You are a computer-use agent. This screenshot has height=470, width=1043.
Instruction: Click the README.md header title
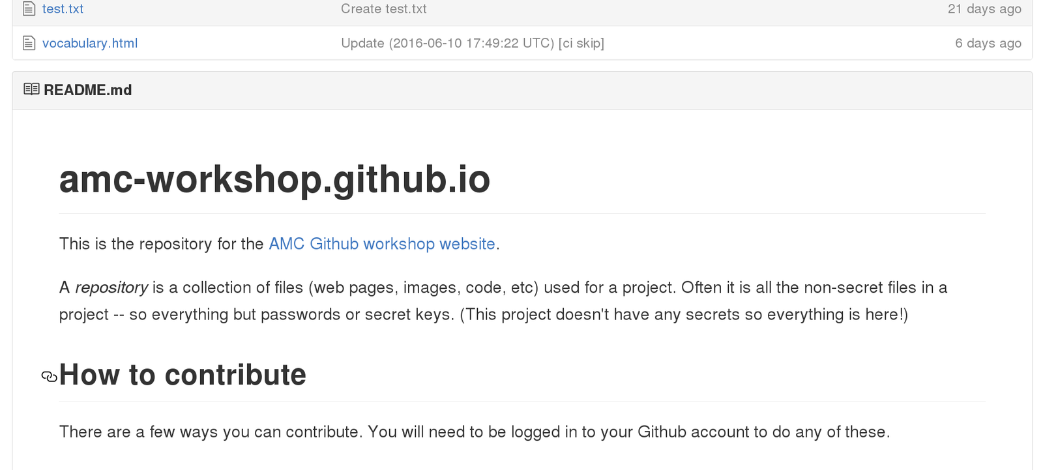click(87, 90)
